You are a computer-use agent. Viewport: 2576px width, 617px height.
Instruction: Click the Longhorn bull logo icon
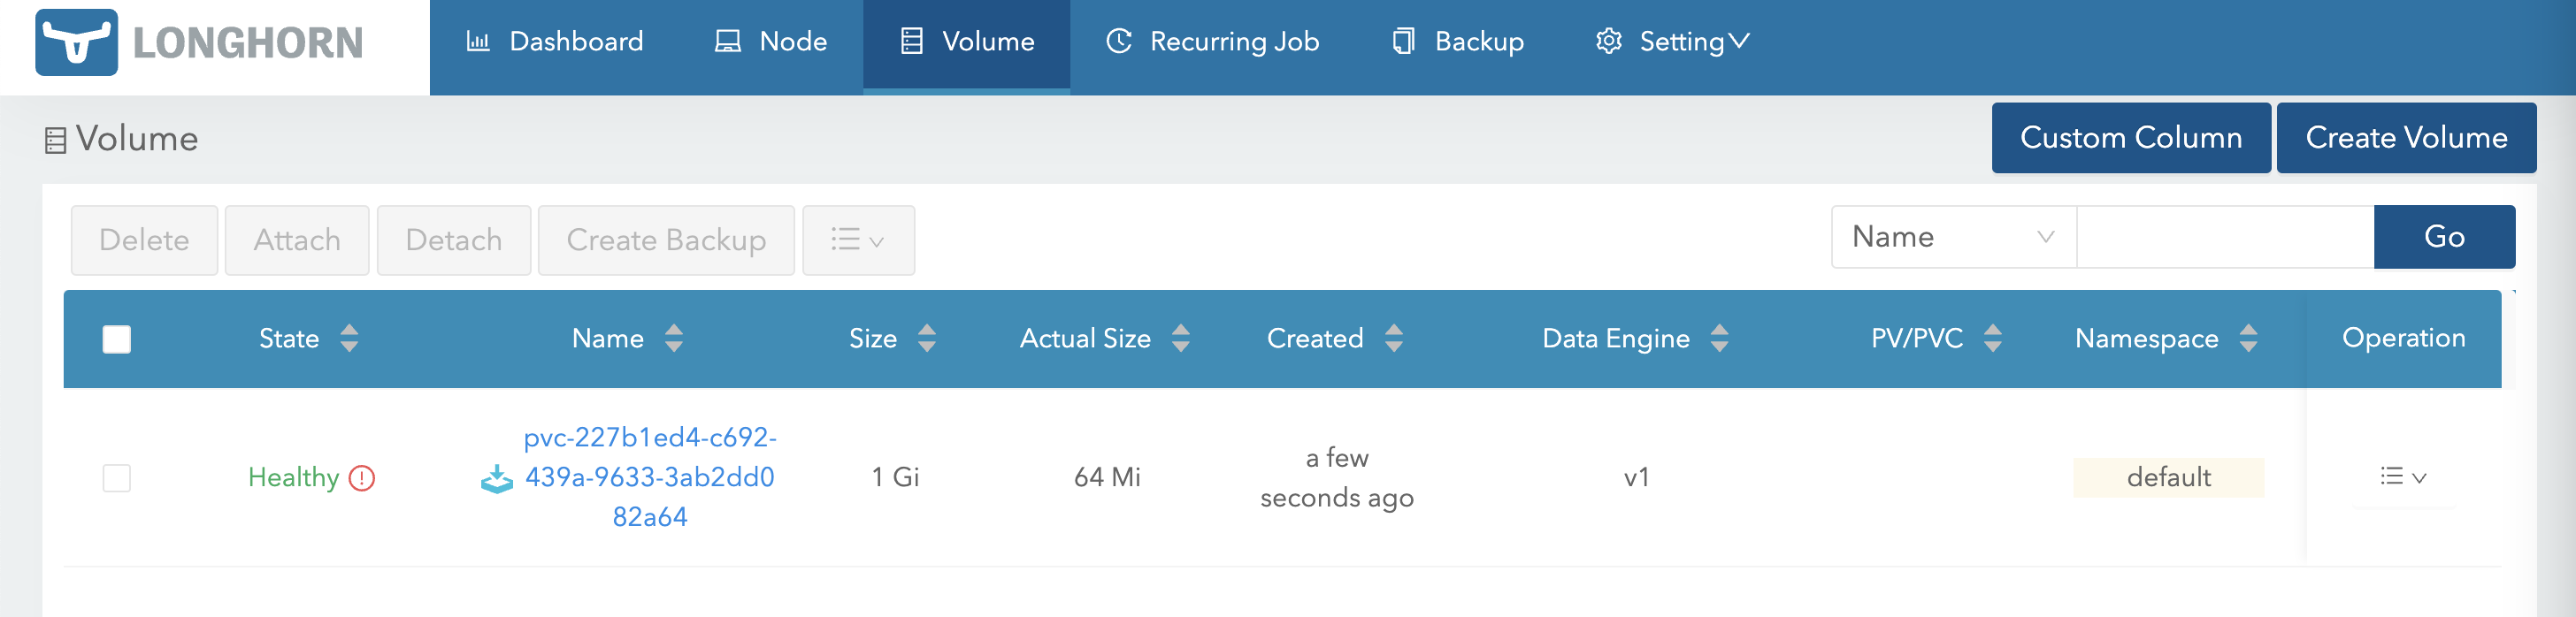tap(76, 42)
